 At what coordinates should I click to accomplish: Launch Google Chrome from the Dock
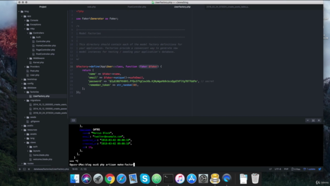coord(110,179)
